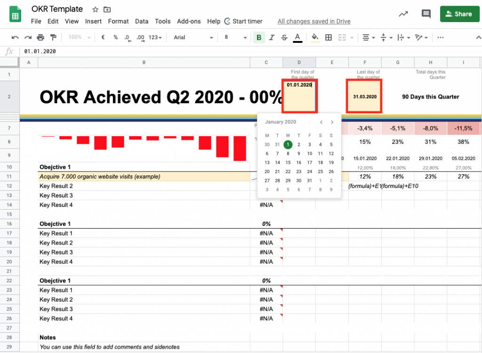The image size is (482, 353).
Task: Toggle italic formatting
Action: pos(272,37)
